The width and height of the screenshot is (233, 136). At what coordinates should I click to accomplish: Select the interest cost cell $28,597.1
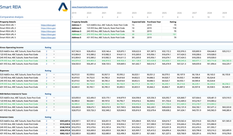[x=76, y=121]
